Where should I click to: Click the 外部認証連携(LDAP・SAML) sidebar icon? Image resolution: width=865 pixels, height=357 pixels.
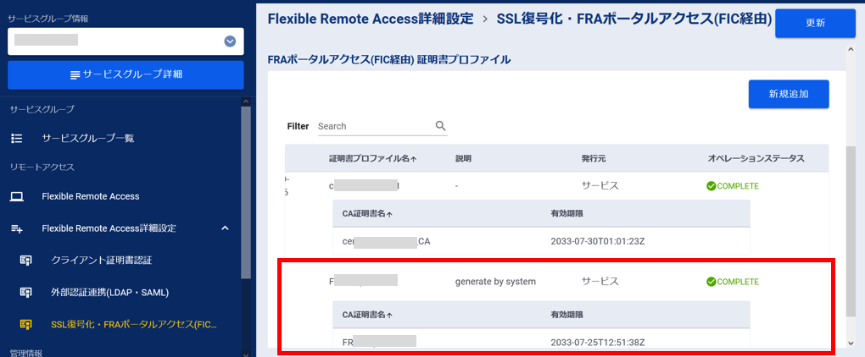click(26, 293)
